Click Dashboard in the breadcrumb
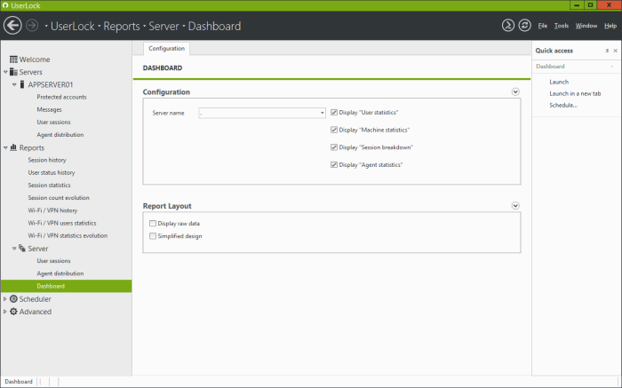 pyautogui.click(x=214, y=26)
